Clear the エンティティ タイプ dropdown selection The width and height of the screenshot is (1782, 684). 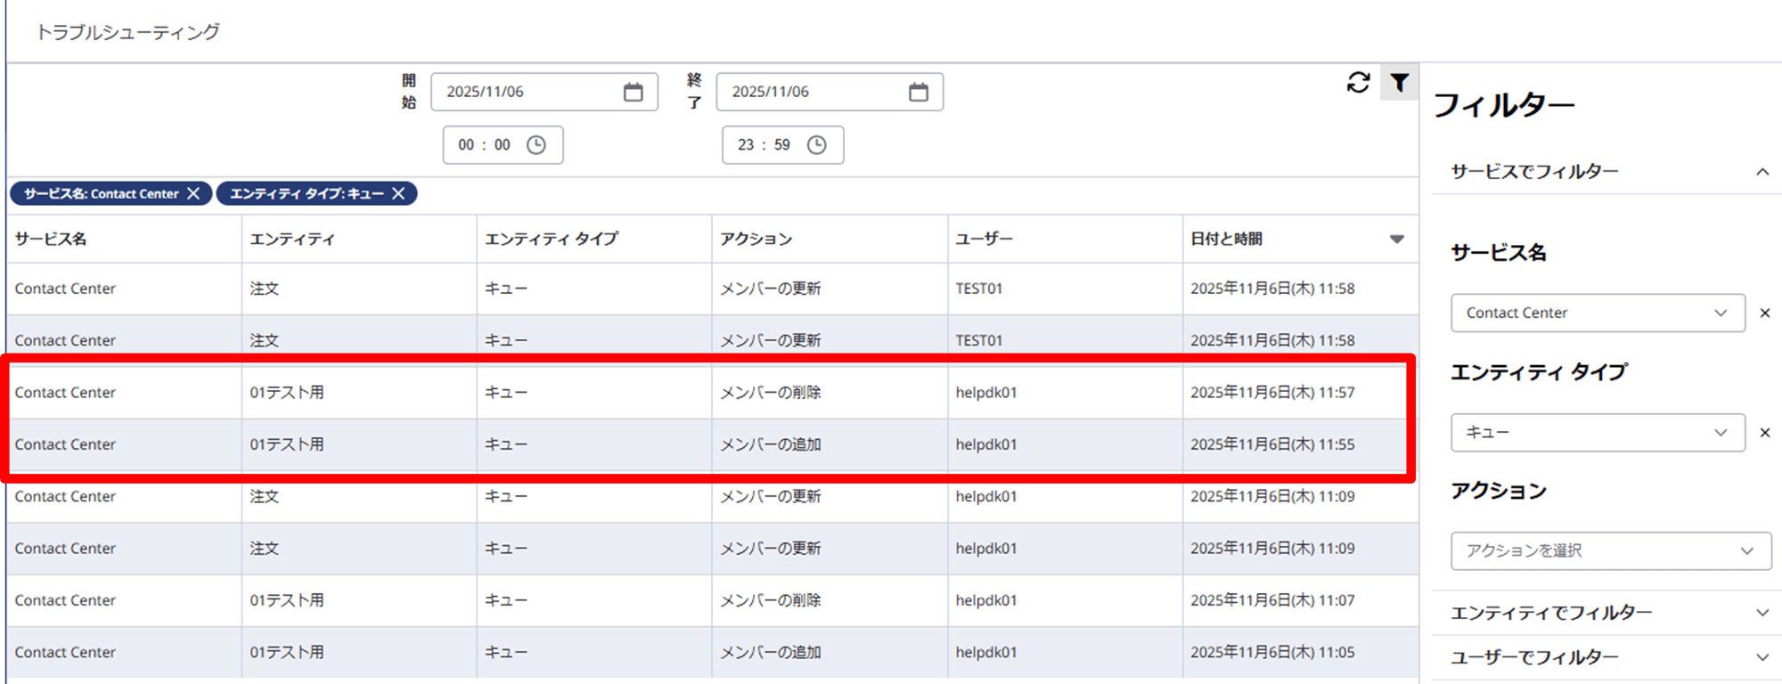(x=1764, y=432)
